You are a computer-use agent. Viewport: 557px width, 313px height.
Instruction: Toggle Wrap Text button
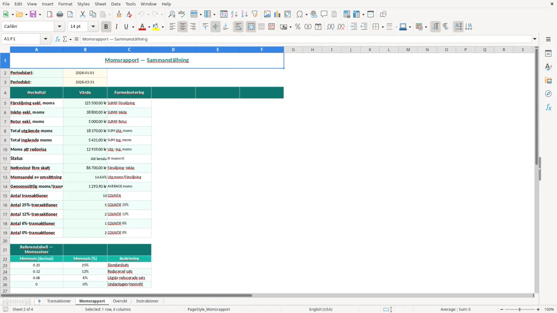(238, 27)
